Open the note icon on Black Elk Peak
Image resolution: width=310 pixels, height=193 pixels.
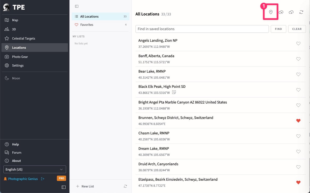point(174,92)
